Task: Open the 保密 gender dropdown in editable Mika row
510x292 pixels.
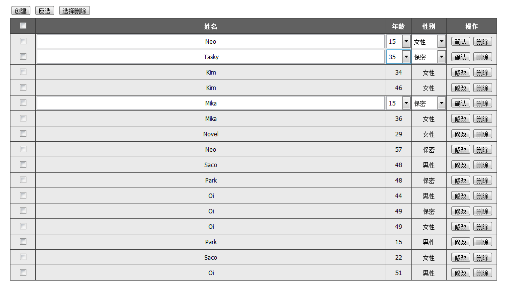Action: (x=428, y=103)
